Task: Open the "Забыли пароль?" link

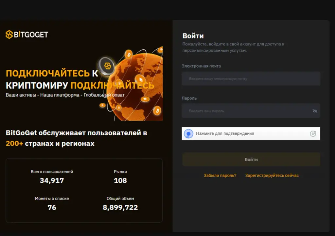Action: pos(220,176)
